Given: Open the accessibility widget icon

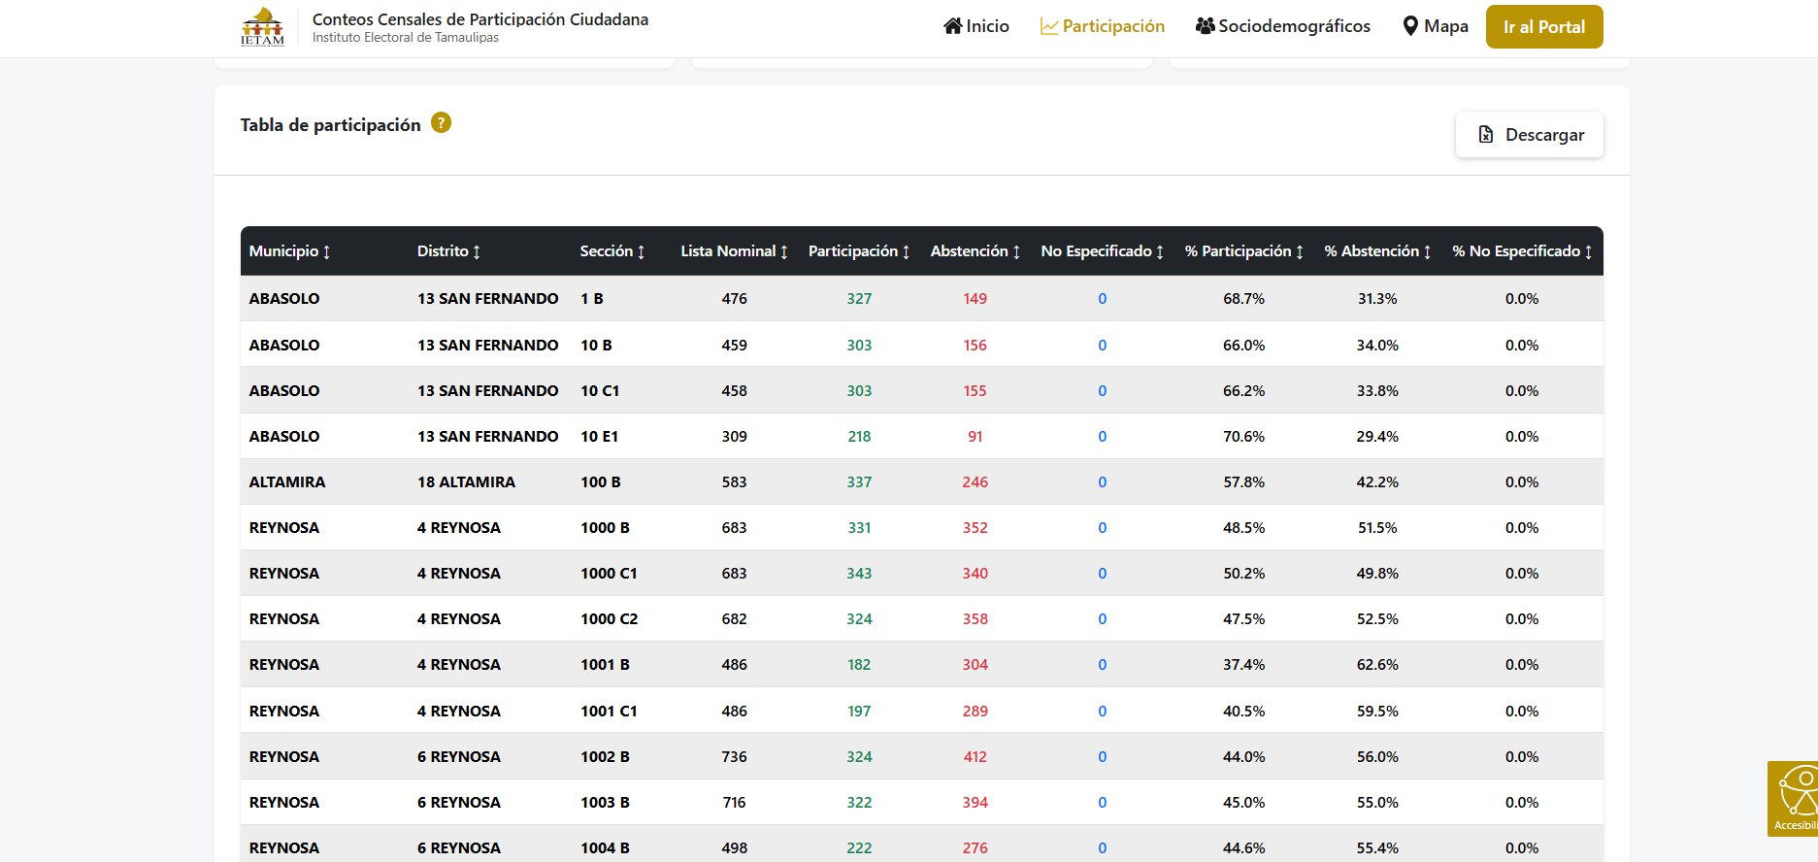Looking at the screenshot, I should [x=1796, y=798].
